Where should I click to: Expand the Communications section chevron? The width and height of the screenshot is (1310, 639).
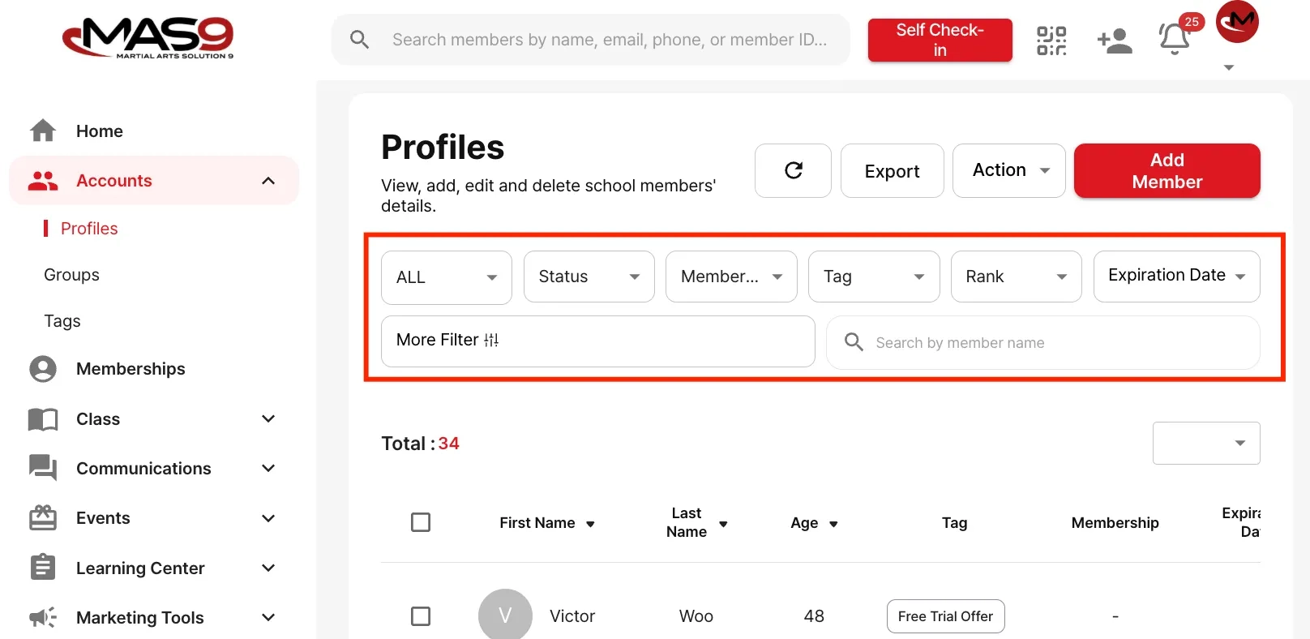pos(268,468)
